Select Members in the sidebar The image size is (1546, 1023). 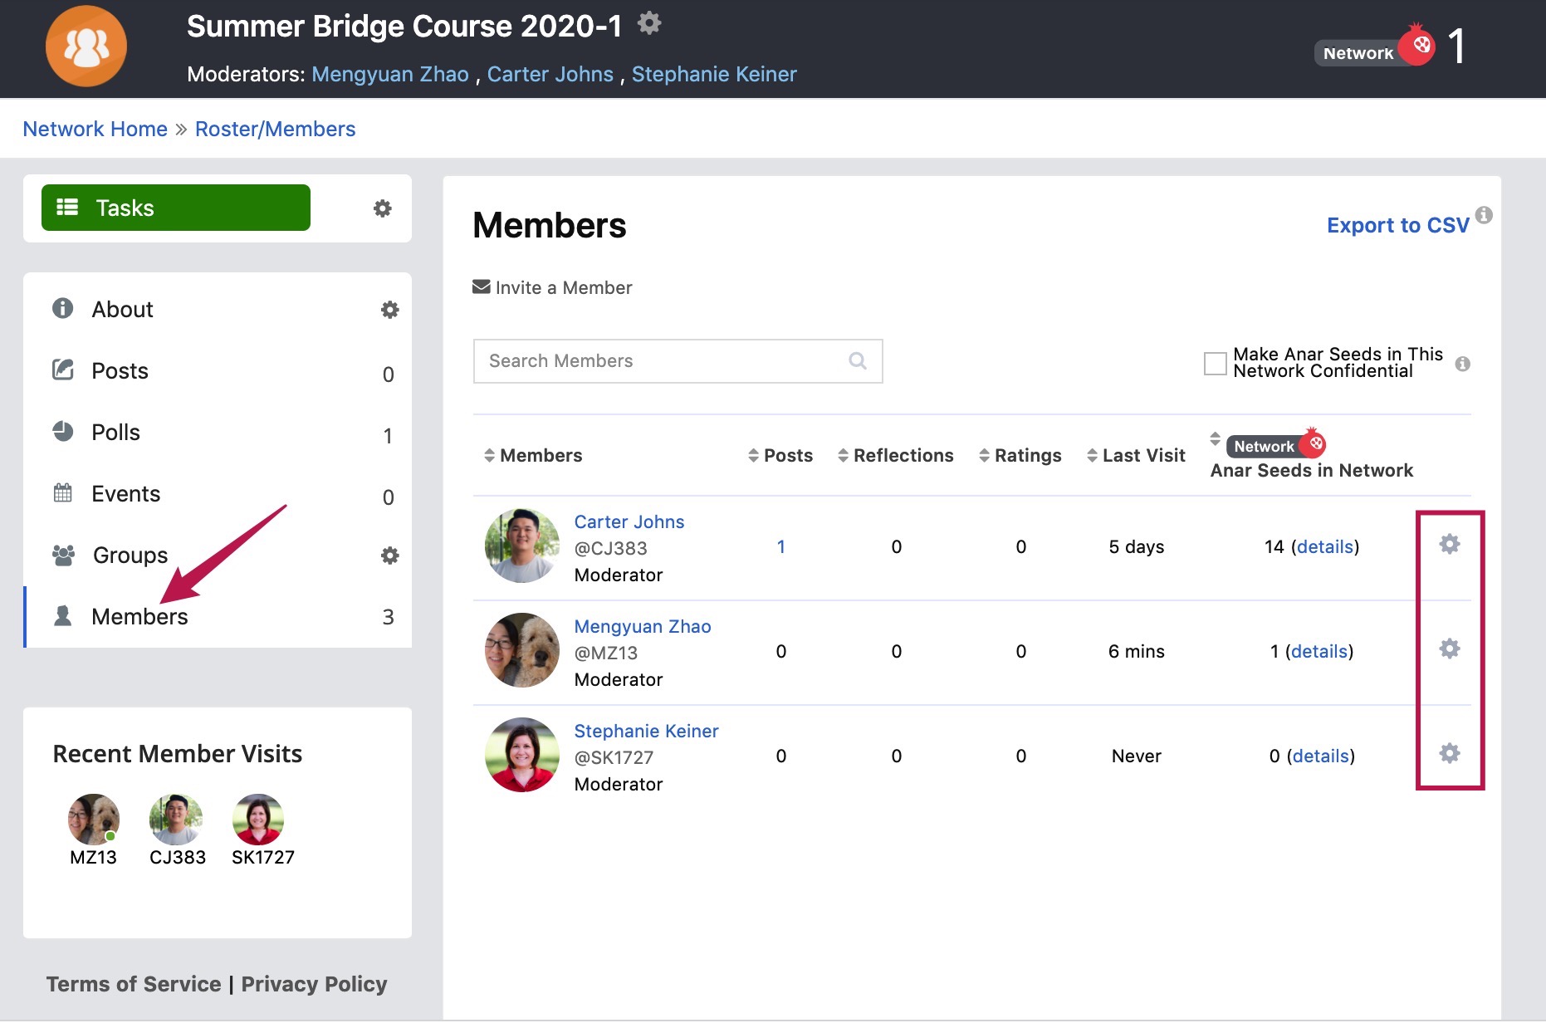point(139,616)
